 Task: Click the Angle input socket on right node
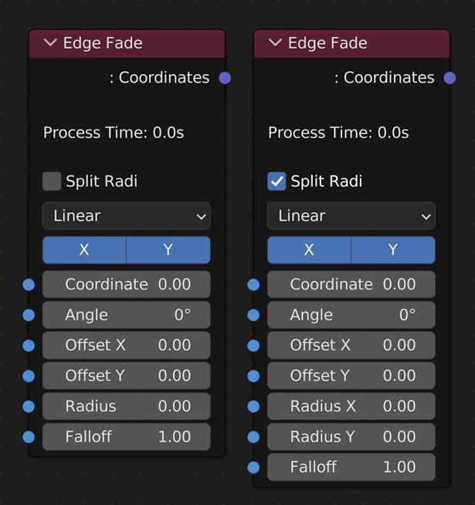tap(253, 315)
